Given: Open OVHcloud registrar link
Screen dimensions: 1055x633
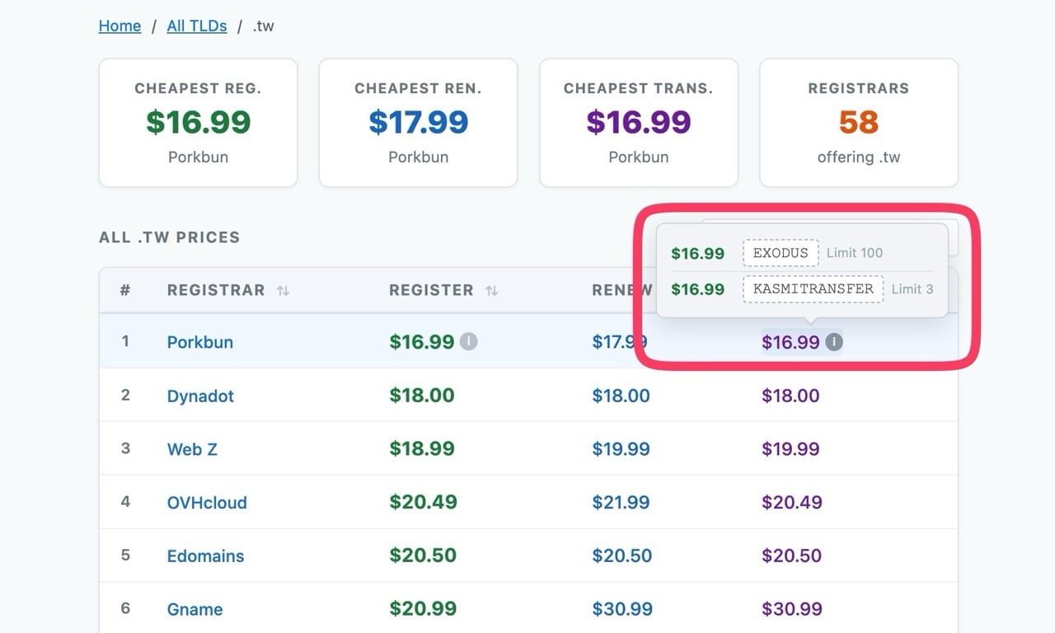Looking at the screenshot, I should pyautogui.click(x=207, y=503).
